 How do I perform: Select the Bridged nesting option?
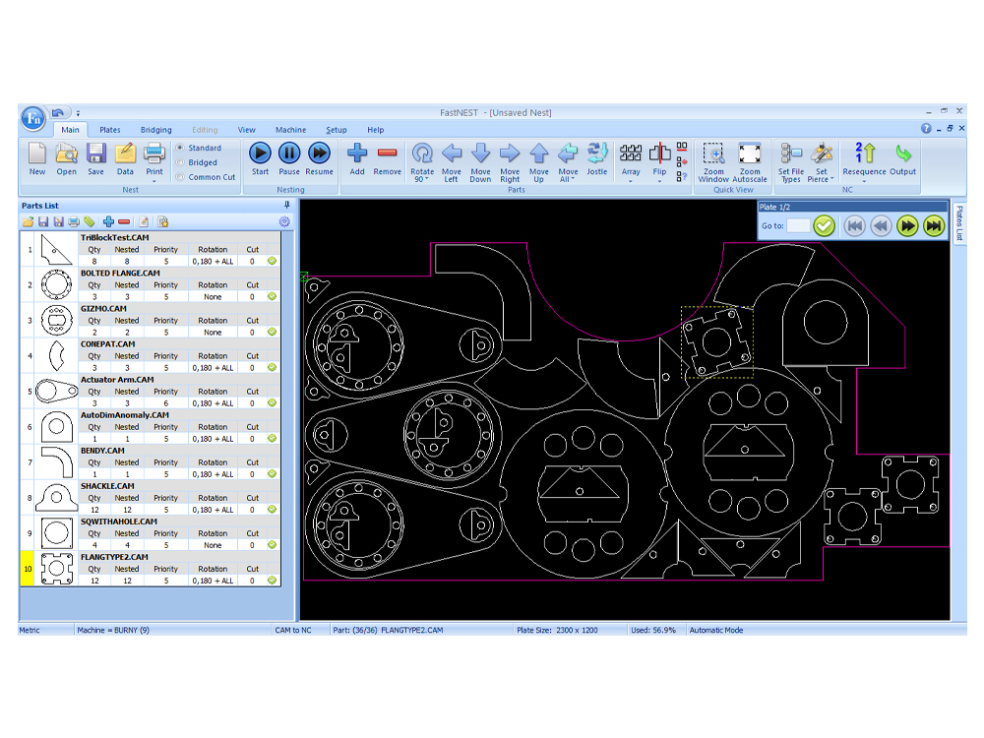180,162
